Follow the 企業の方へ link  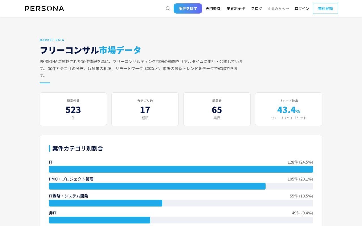click(278, 8)
